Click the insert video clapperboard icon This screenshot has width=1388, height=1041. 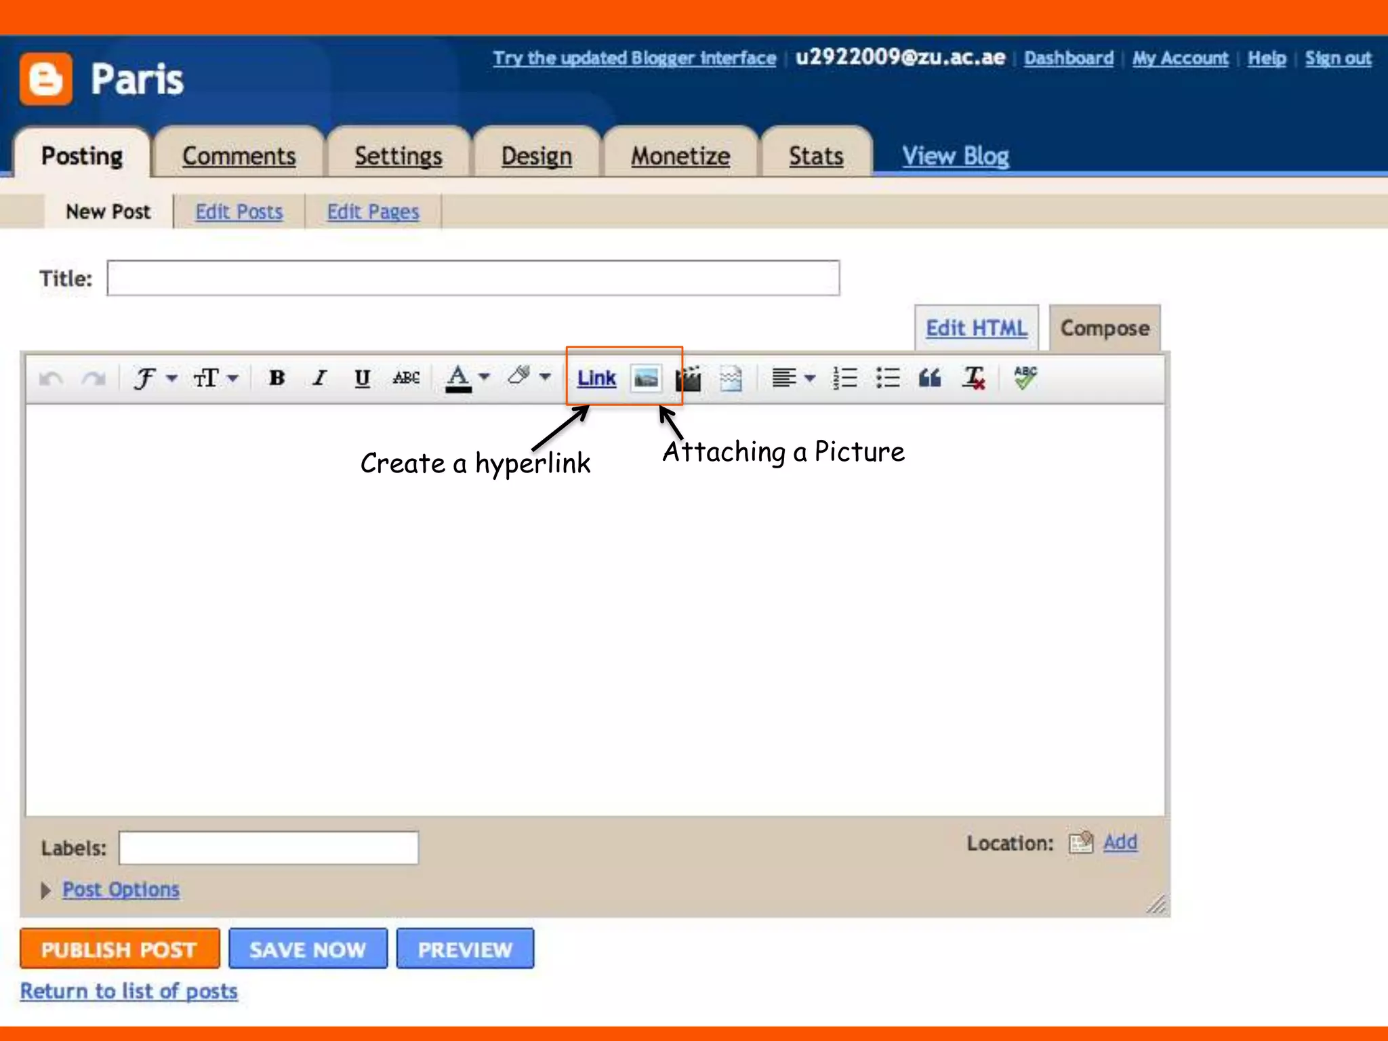(688, 378)
